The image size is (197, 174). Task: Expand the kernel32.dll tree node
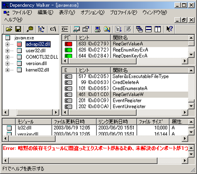(x=7, y=70)
